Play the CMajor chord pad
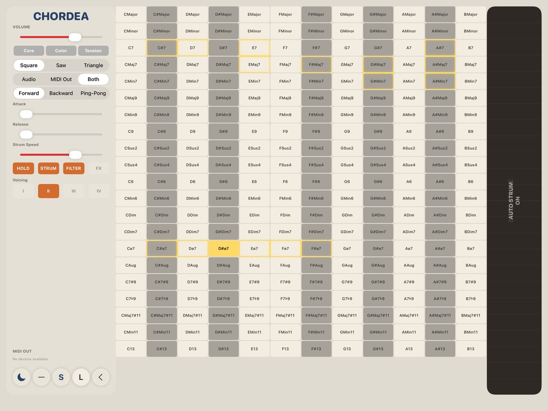 pyautogui.click(x=131, y=14)
